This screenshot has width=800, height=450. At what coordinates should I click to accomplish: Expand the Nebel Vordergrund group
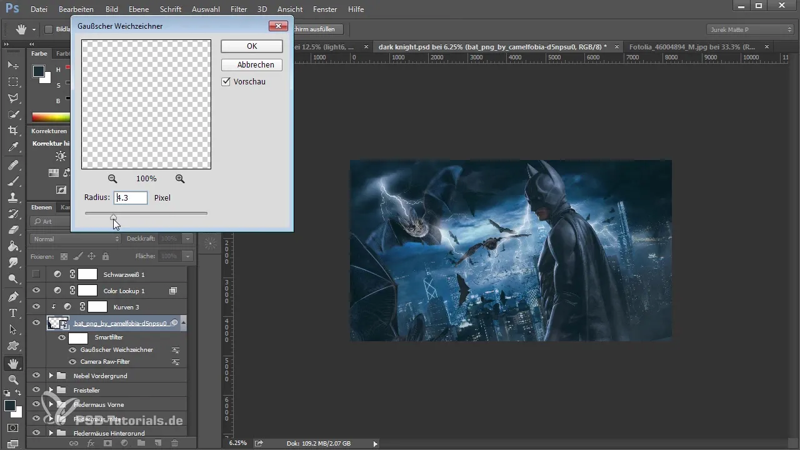point(51,376)
